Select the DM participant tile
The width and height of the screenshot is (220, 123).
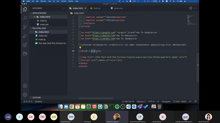click(71, 117)
